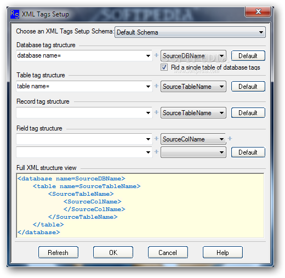Expand the 'database name=' combo arrow

coord(148,55)
